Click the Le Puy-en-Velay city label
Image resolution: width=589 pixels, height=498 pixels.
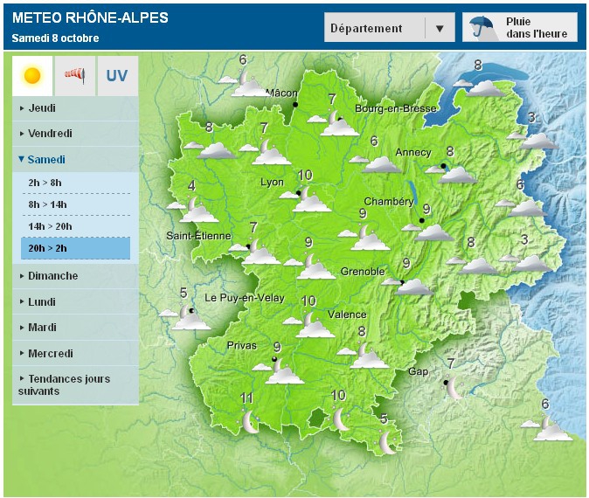pos(245,298)
